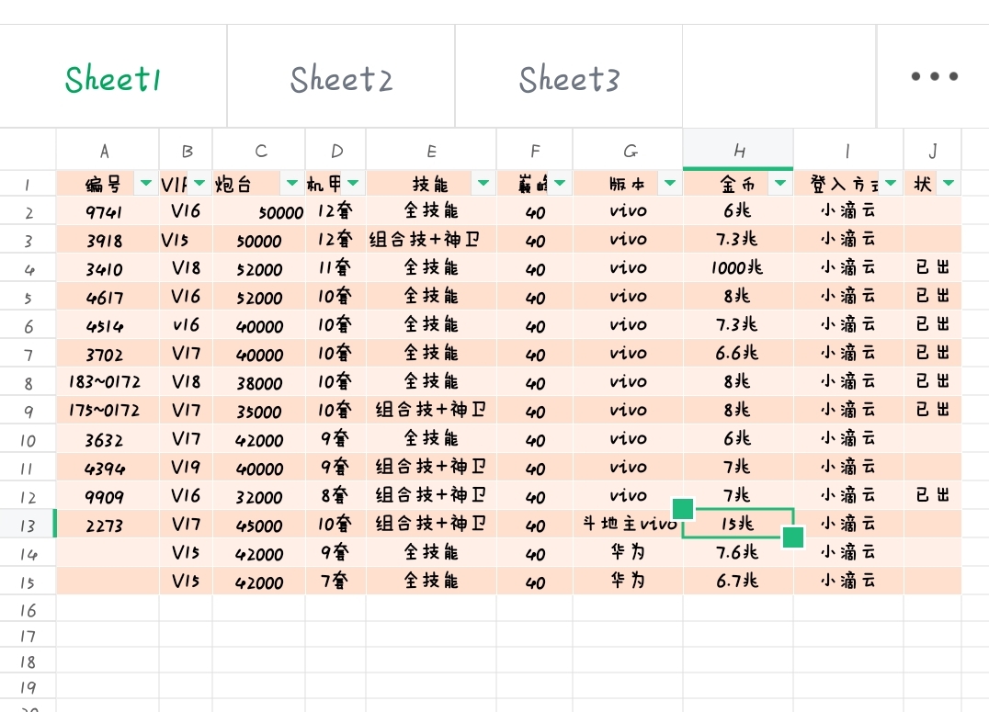Open the 金币 column filter arrow
The height and width of the screenshot is (712, 989).
pyautogui.click(x=780, y=184)
